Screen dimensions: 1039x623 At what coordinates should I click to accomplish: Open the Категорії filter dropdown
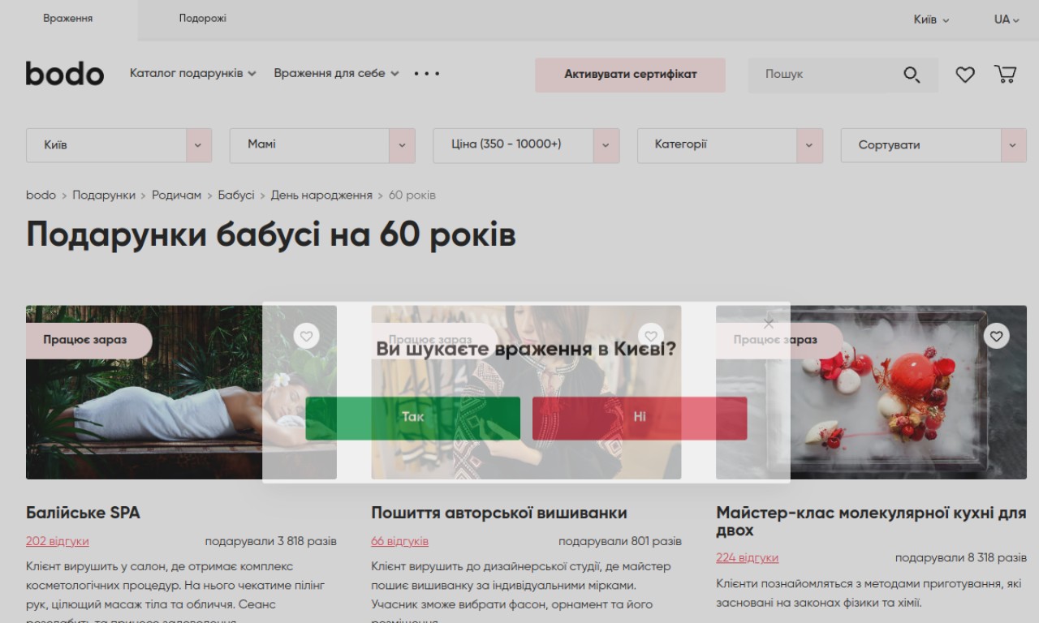click(x=730, y=145)
